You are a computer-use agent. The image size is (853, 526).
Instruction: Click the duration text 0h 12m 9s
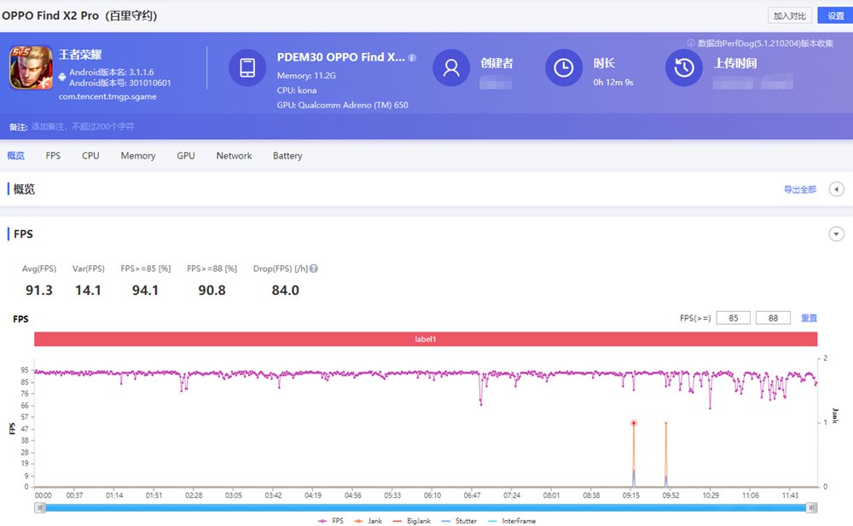tap(613, 82)
